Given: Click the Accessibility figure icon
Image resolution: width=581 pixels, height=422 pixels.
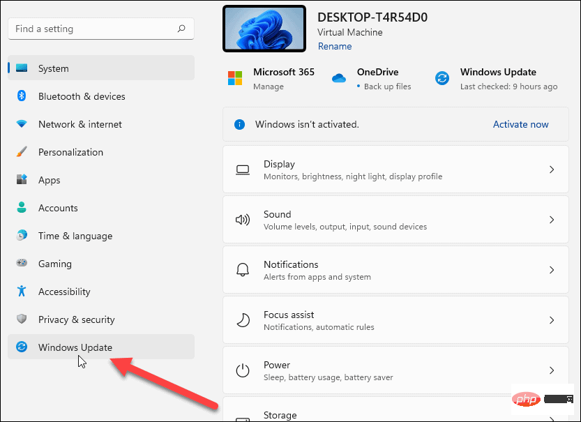Looking at the screenshot, I should click(22, 291).
